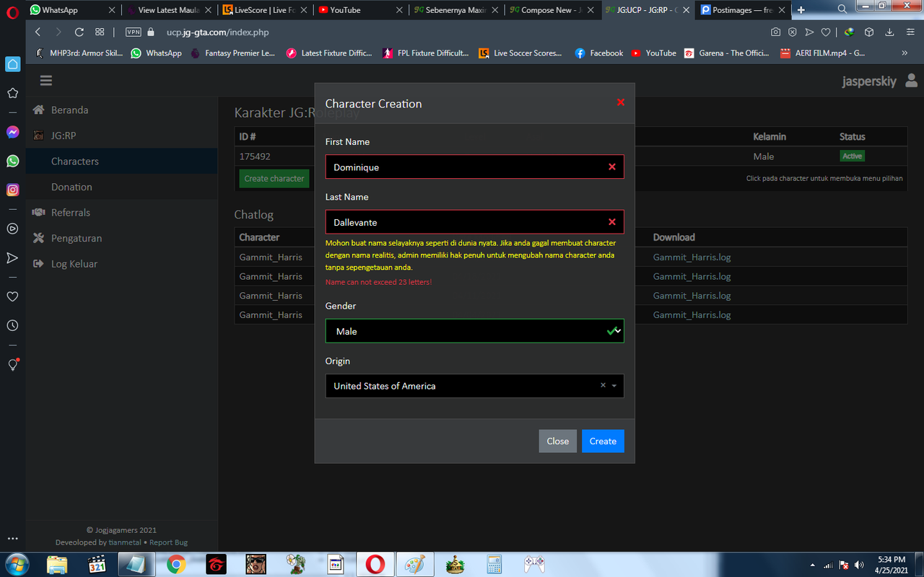Open the jasperskiy user menu
This screenshot has height=577, width=924.
point(879,81)
